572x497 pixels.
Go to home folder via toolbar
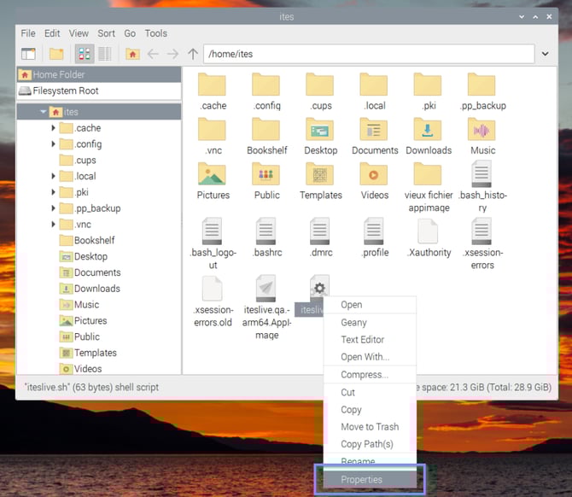pos(132,54)
